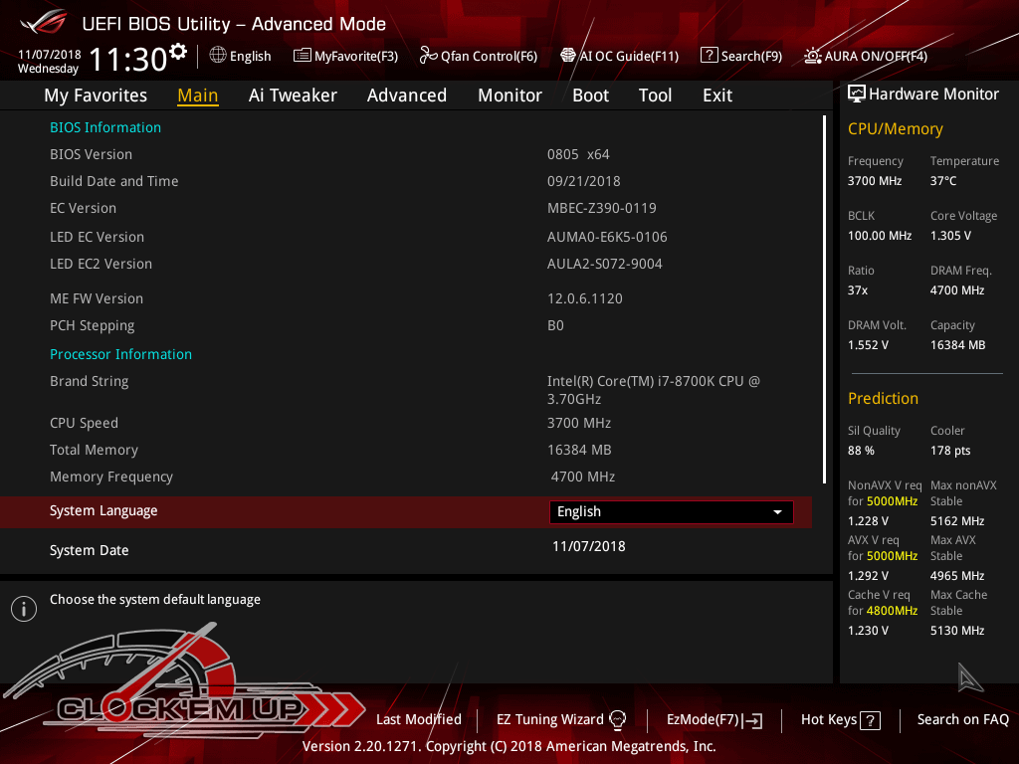Click the globe language icon
The height and width of the screenshot is (764, 1019).
(x=218, y=56)
